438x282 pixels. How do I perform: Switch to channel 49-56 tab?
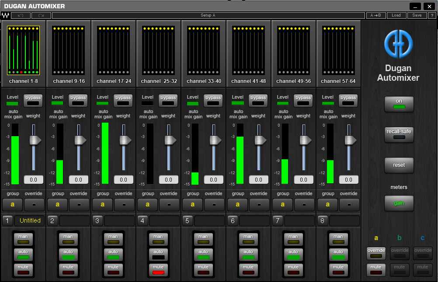coord(294,51)
